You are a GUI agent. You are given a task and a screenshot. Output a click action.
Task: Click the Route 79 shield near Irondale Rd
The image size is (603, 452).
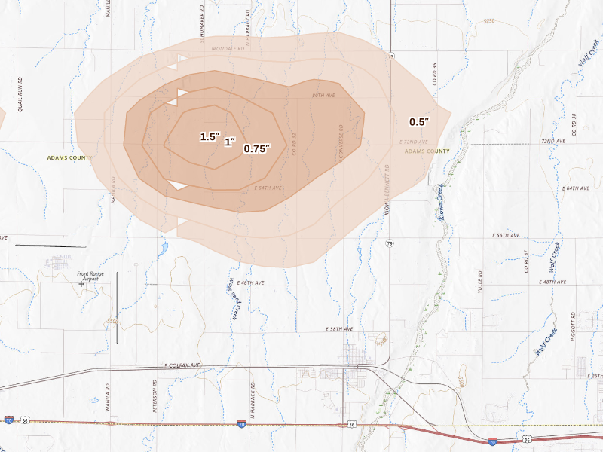390,56
